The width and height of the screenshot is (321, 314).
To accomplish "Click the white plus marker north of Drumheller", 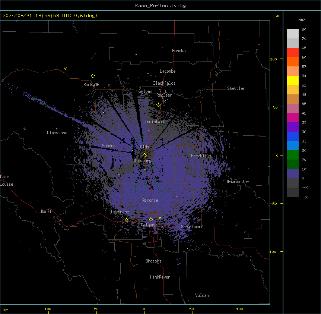I will (228, 140).
